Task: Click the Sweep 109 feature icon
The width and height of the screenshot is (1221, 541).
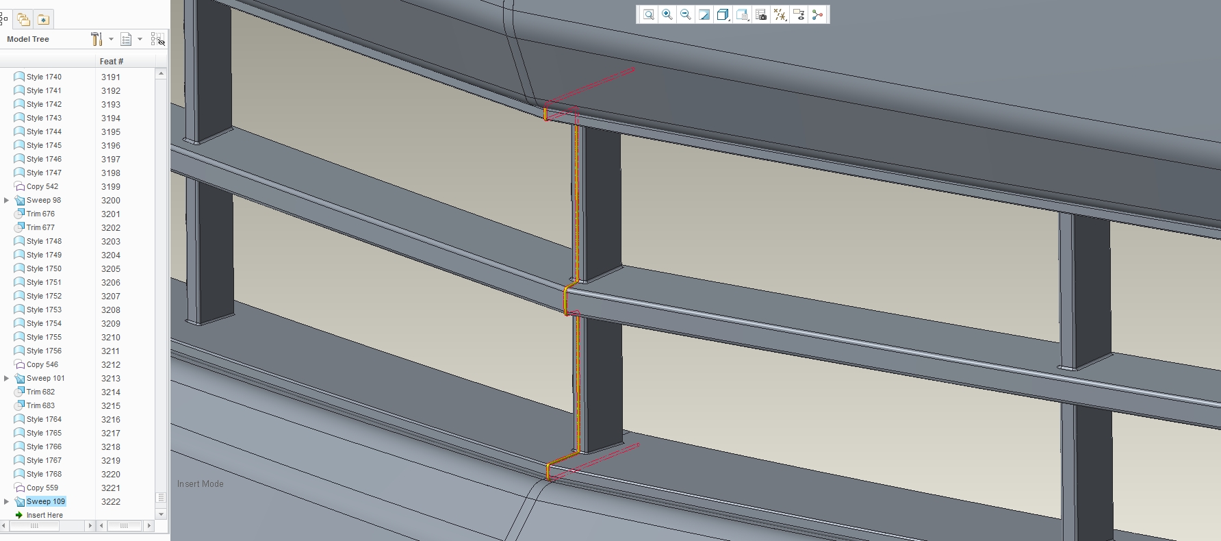Action: [19, 501]
